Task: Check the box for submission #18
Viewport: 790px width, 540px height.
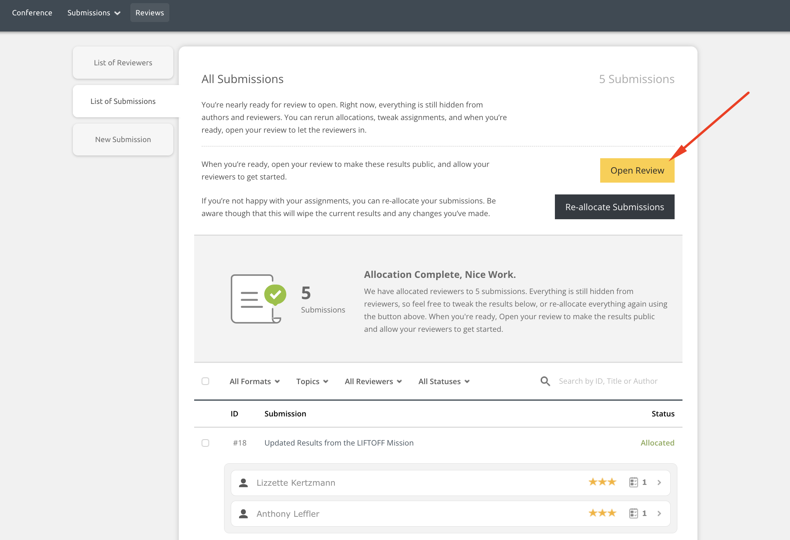Action: [205, 443]
